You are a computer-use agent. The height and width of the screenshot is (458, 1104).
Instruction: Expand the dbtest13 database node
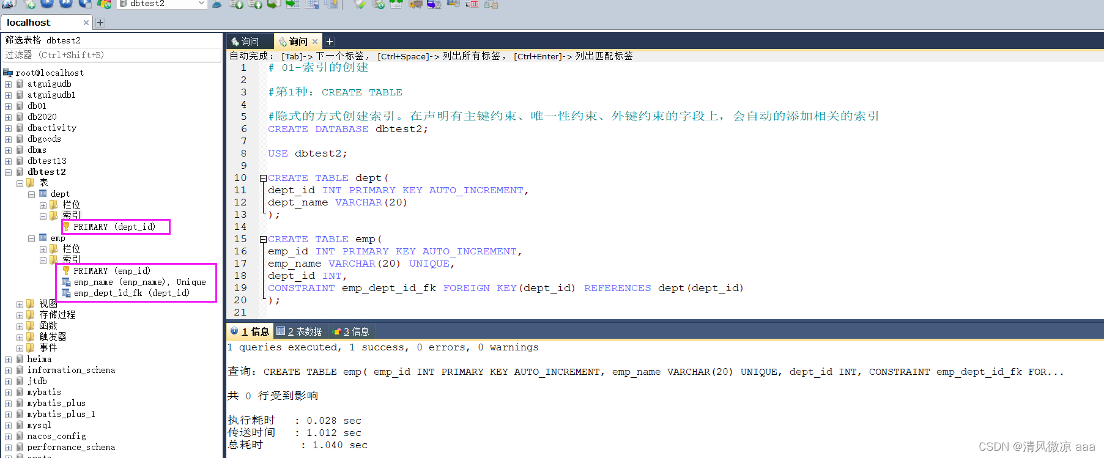(8, 161)
